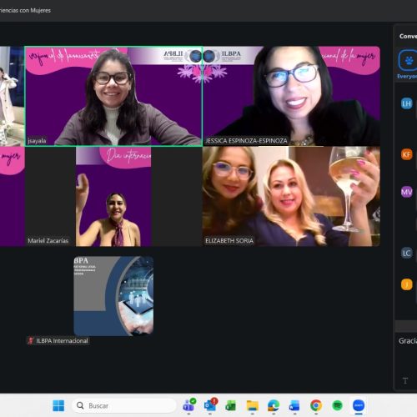Click the ELIZABETH SORIA name label
The image size is (417, 417).
(229, 241)
